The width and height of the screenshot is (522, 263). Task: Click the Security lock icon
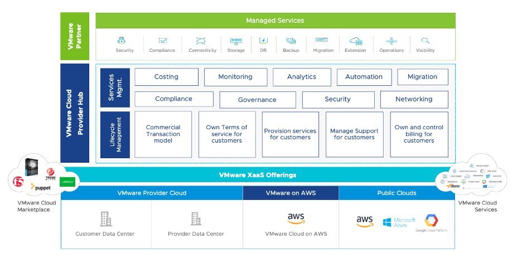click(x=122, y=41)
